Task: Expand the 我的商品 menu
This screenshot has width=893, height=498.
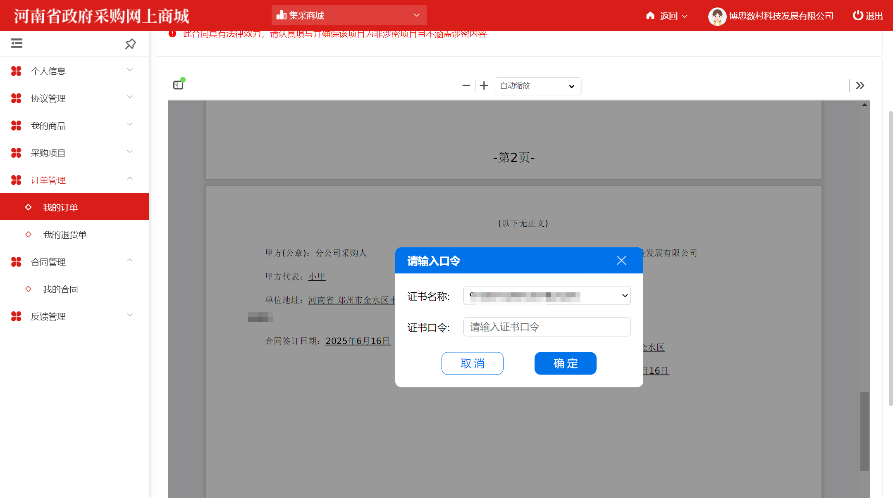Action: (x=74, y=126)
